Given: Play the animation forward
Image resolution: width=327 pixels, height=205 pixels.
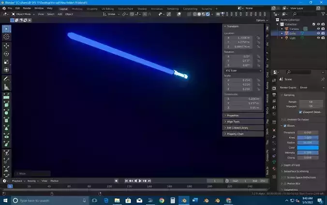Looking at the screenshot, I should pos(140,181).
